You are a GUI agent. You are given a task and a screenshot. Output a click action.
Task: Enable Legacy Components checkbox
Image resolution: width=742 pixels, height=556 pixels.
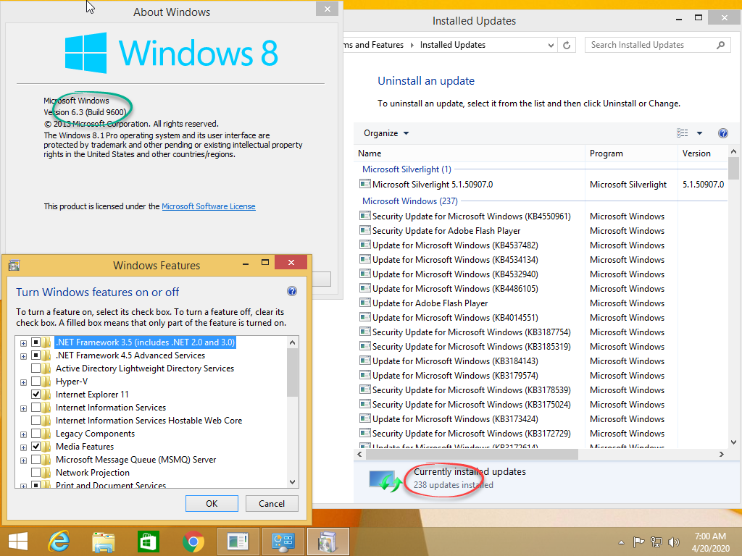[36, 433]
